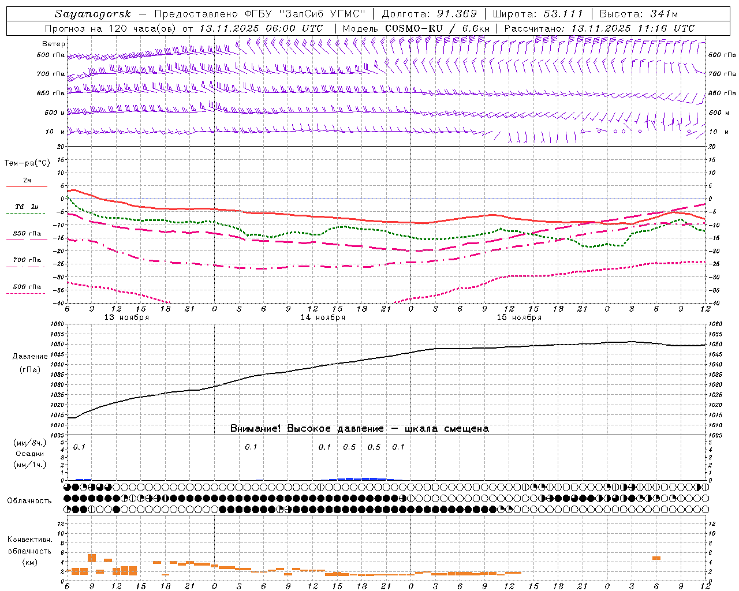This screenshot has width=739, height=591.
Task: Click the '2м' temperature legend entry
Action: point(27,180)
